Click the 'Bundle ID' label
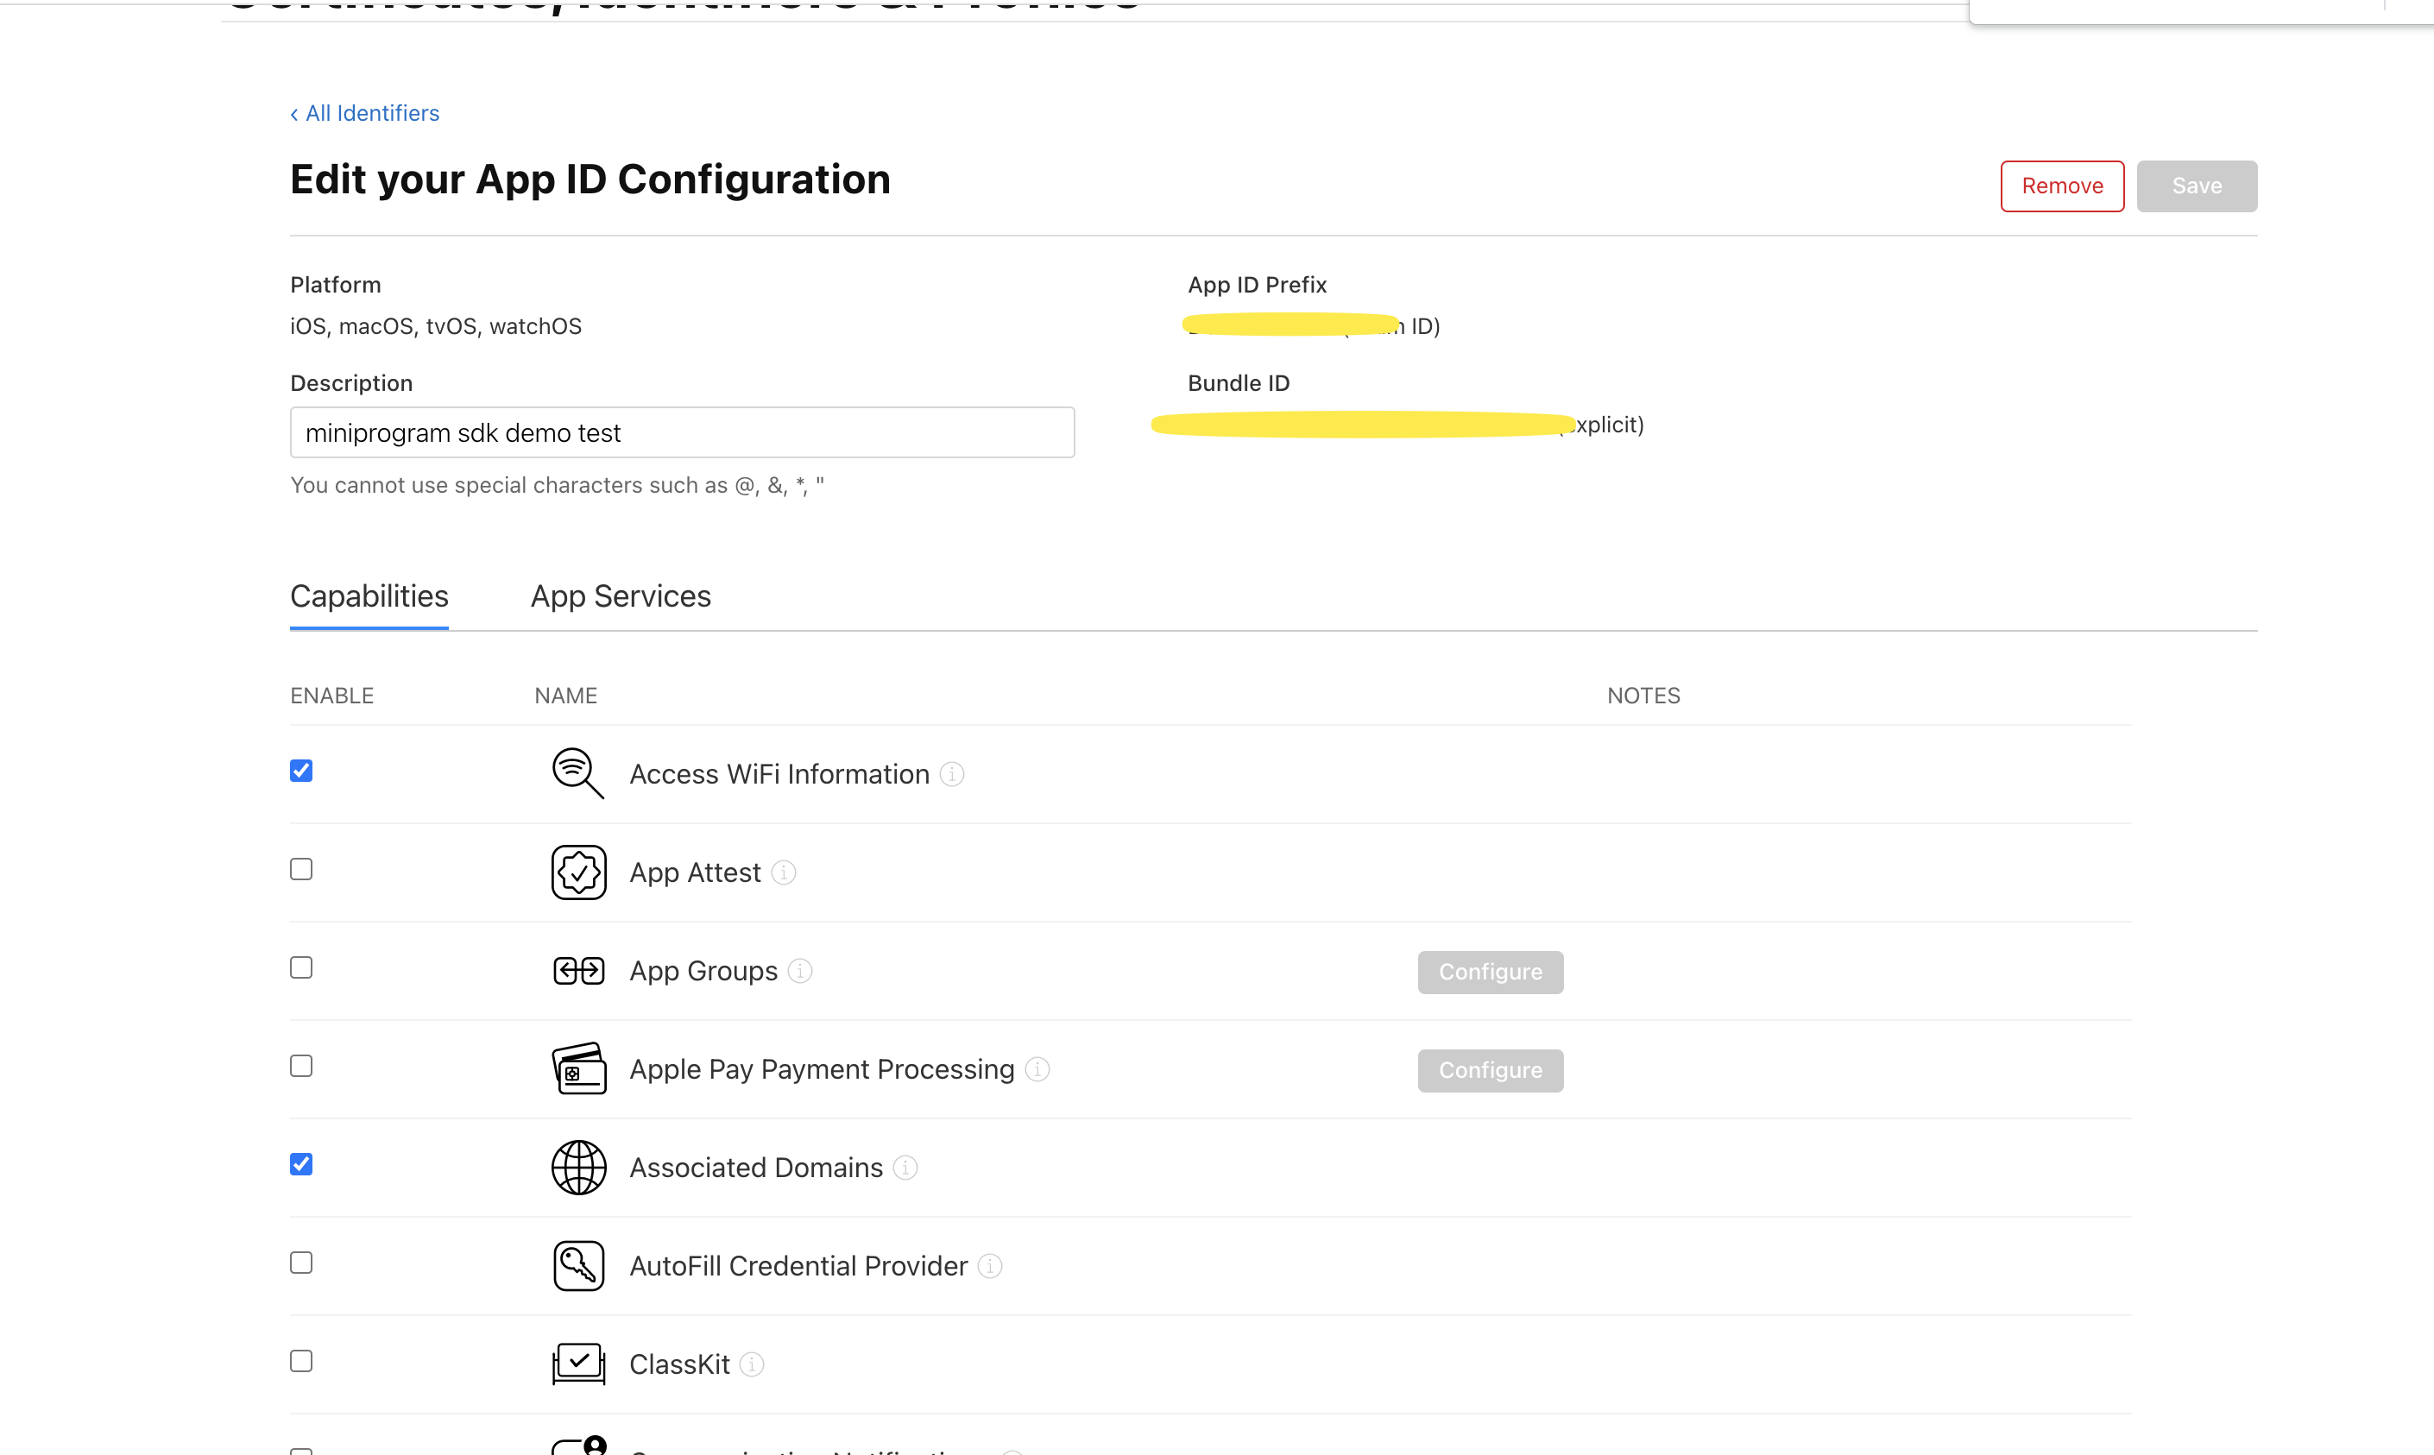Viewport: 2434px width, 1455px height. coord(1239,383)
